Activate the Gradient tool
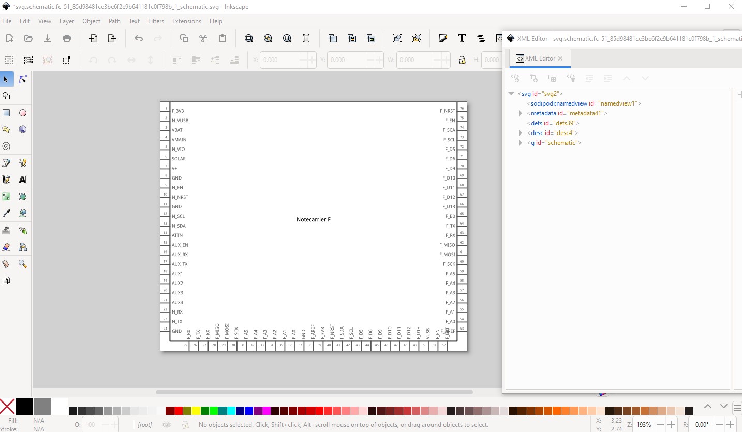 (6, 197)
